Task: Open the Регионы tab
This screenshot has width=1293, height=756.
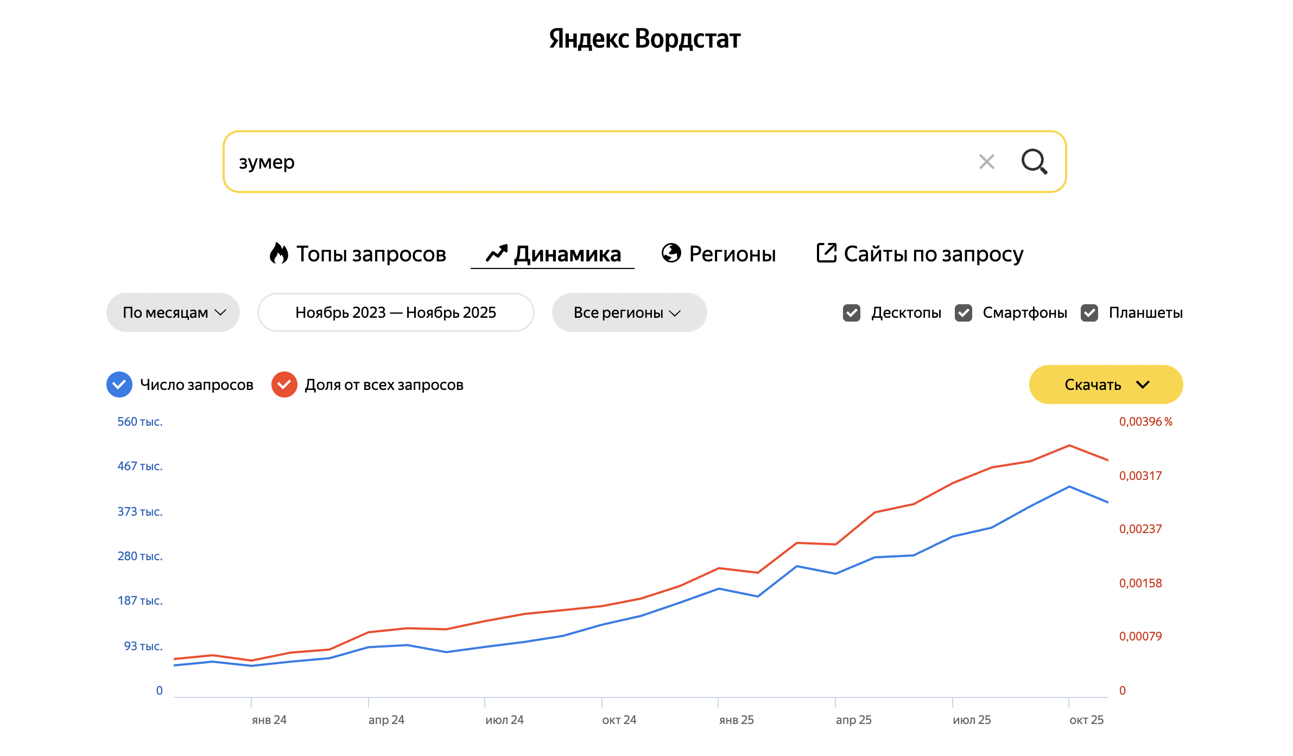Action: (x=732, y=254)
